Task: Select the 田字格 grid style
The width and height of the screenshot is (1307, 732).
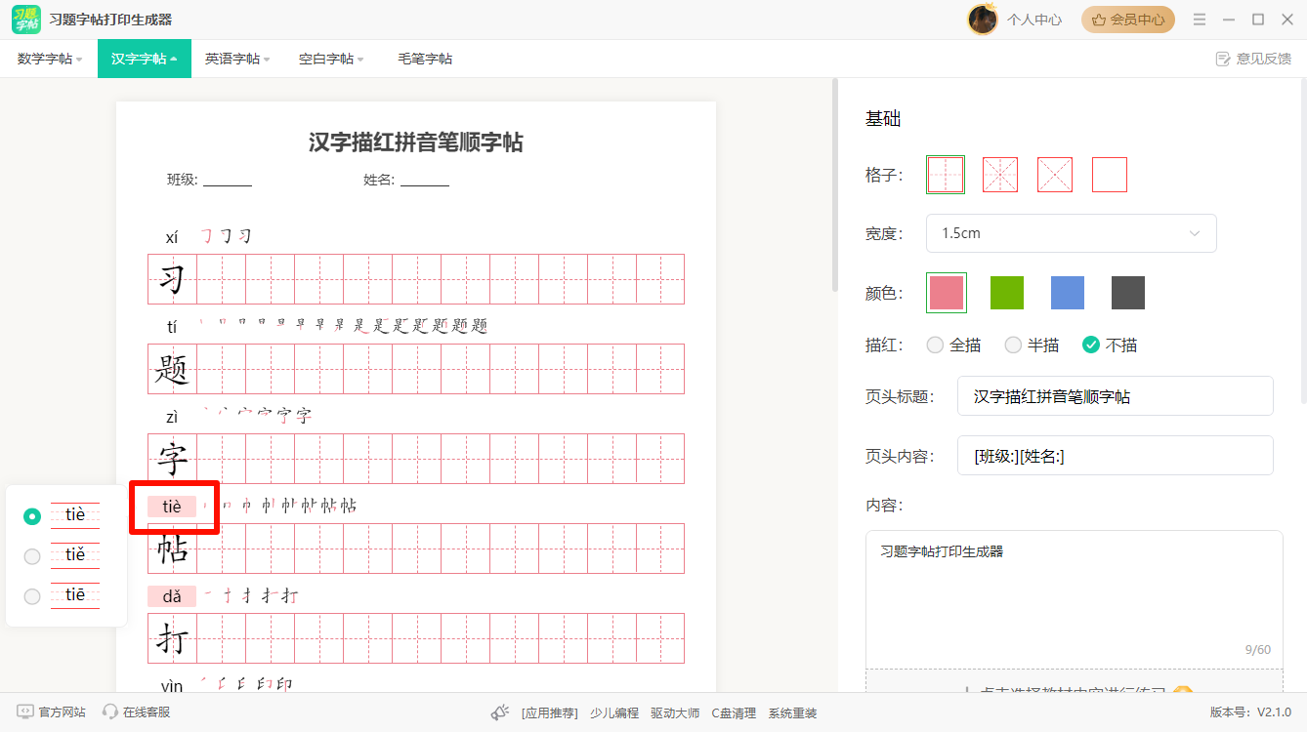Action: point(946,175)
